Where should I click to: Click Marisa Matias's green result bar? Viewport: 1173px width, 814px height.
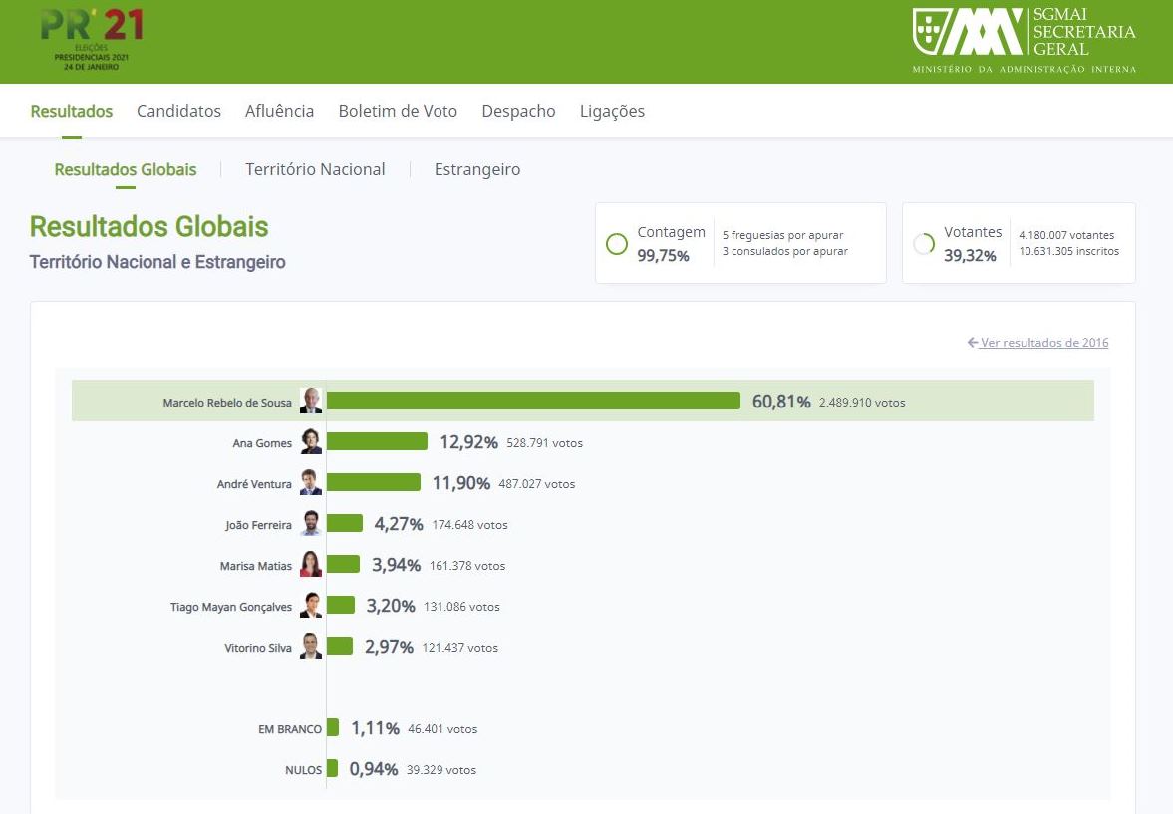(x=344, y=564)
